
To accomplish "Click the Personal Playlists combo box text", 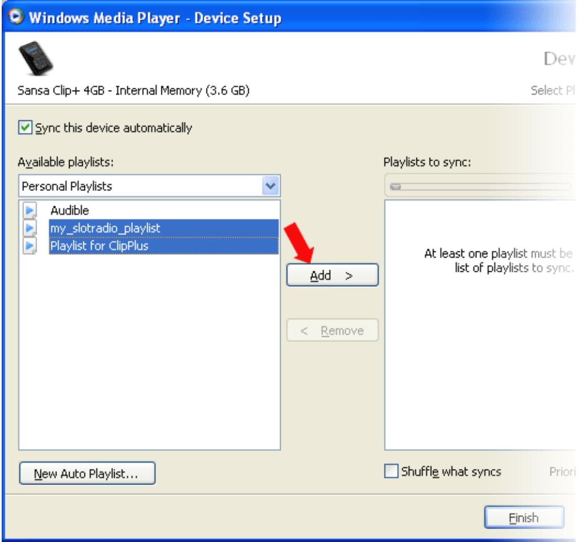I will pos(67,186).
